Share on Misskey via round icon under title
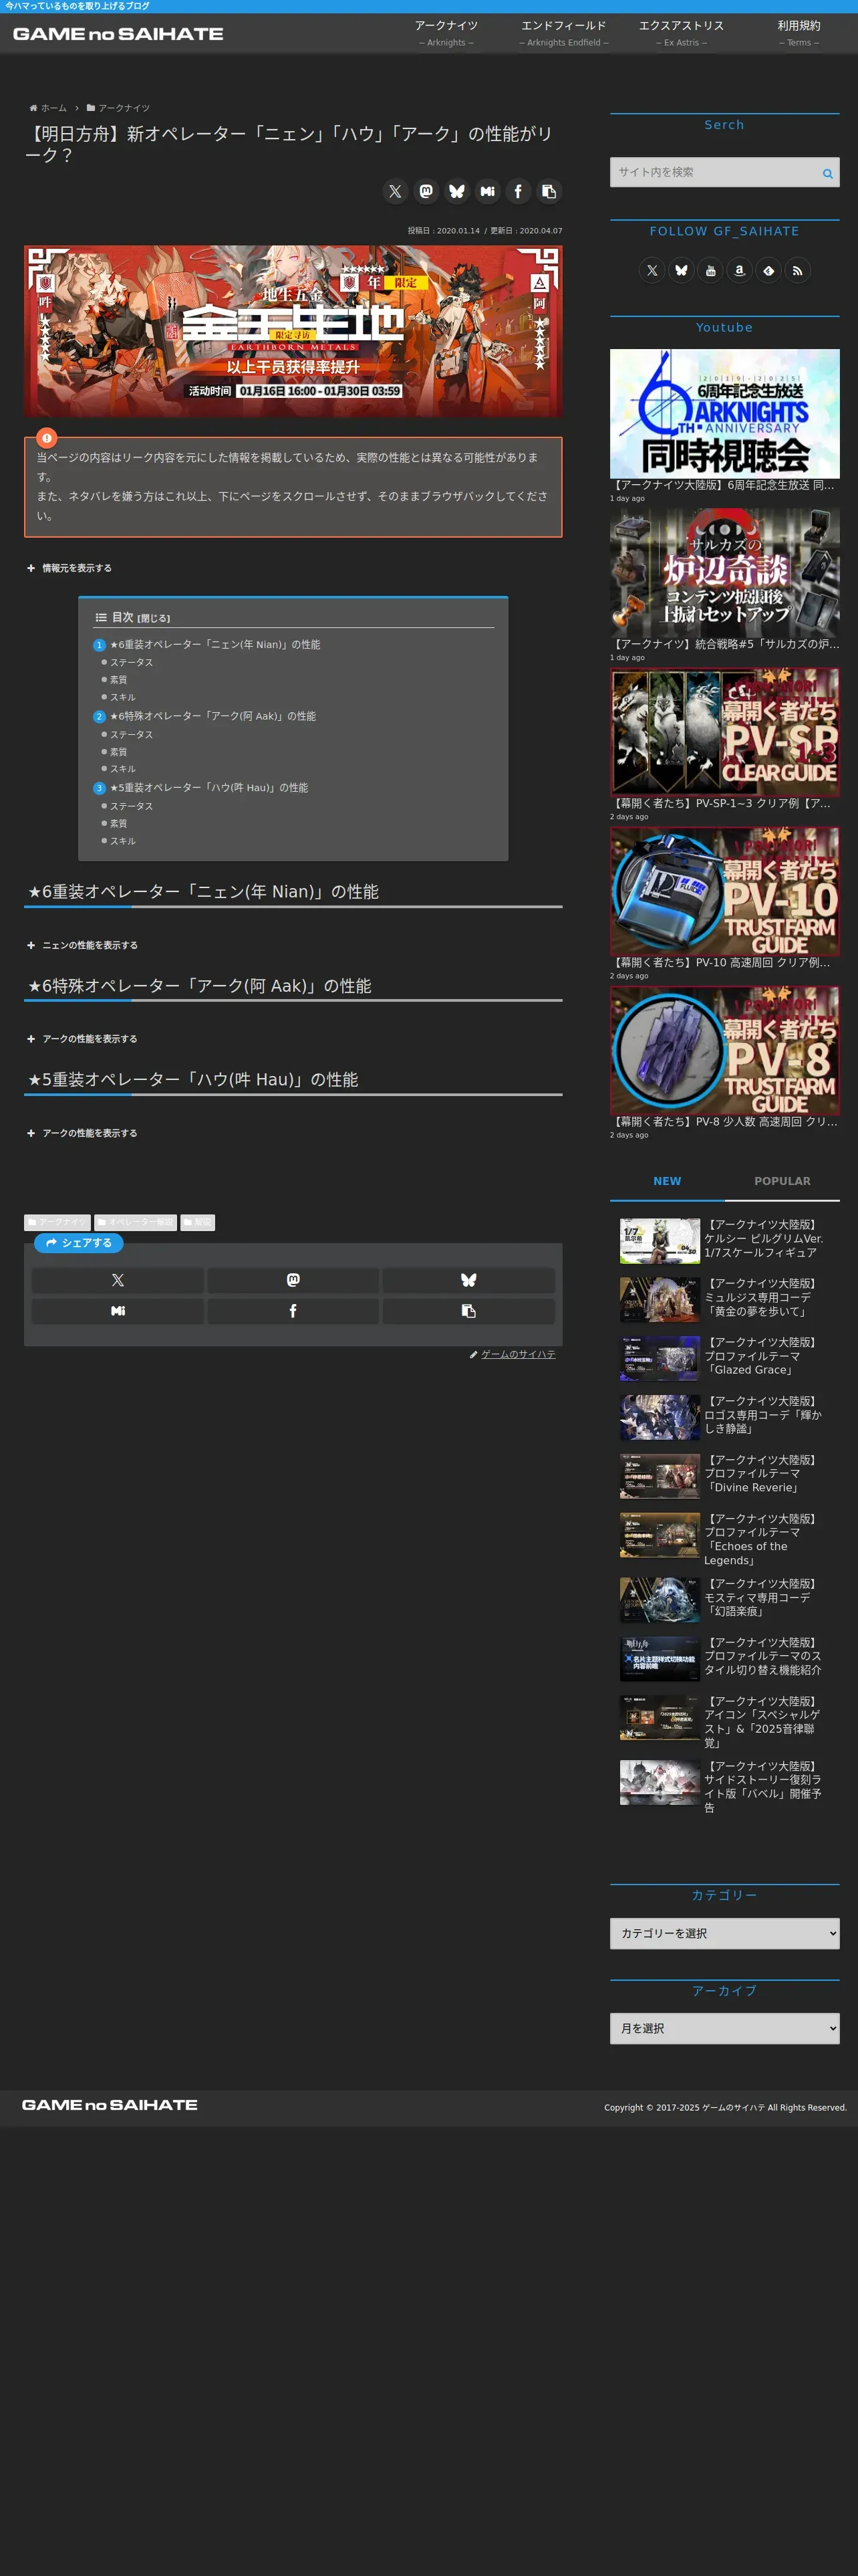Image resolution: width=858 pixels, height=2576 pixels. click(x=487, y=191)
